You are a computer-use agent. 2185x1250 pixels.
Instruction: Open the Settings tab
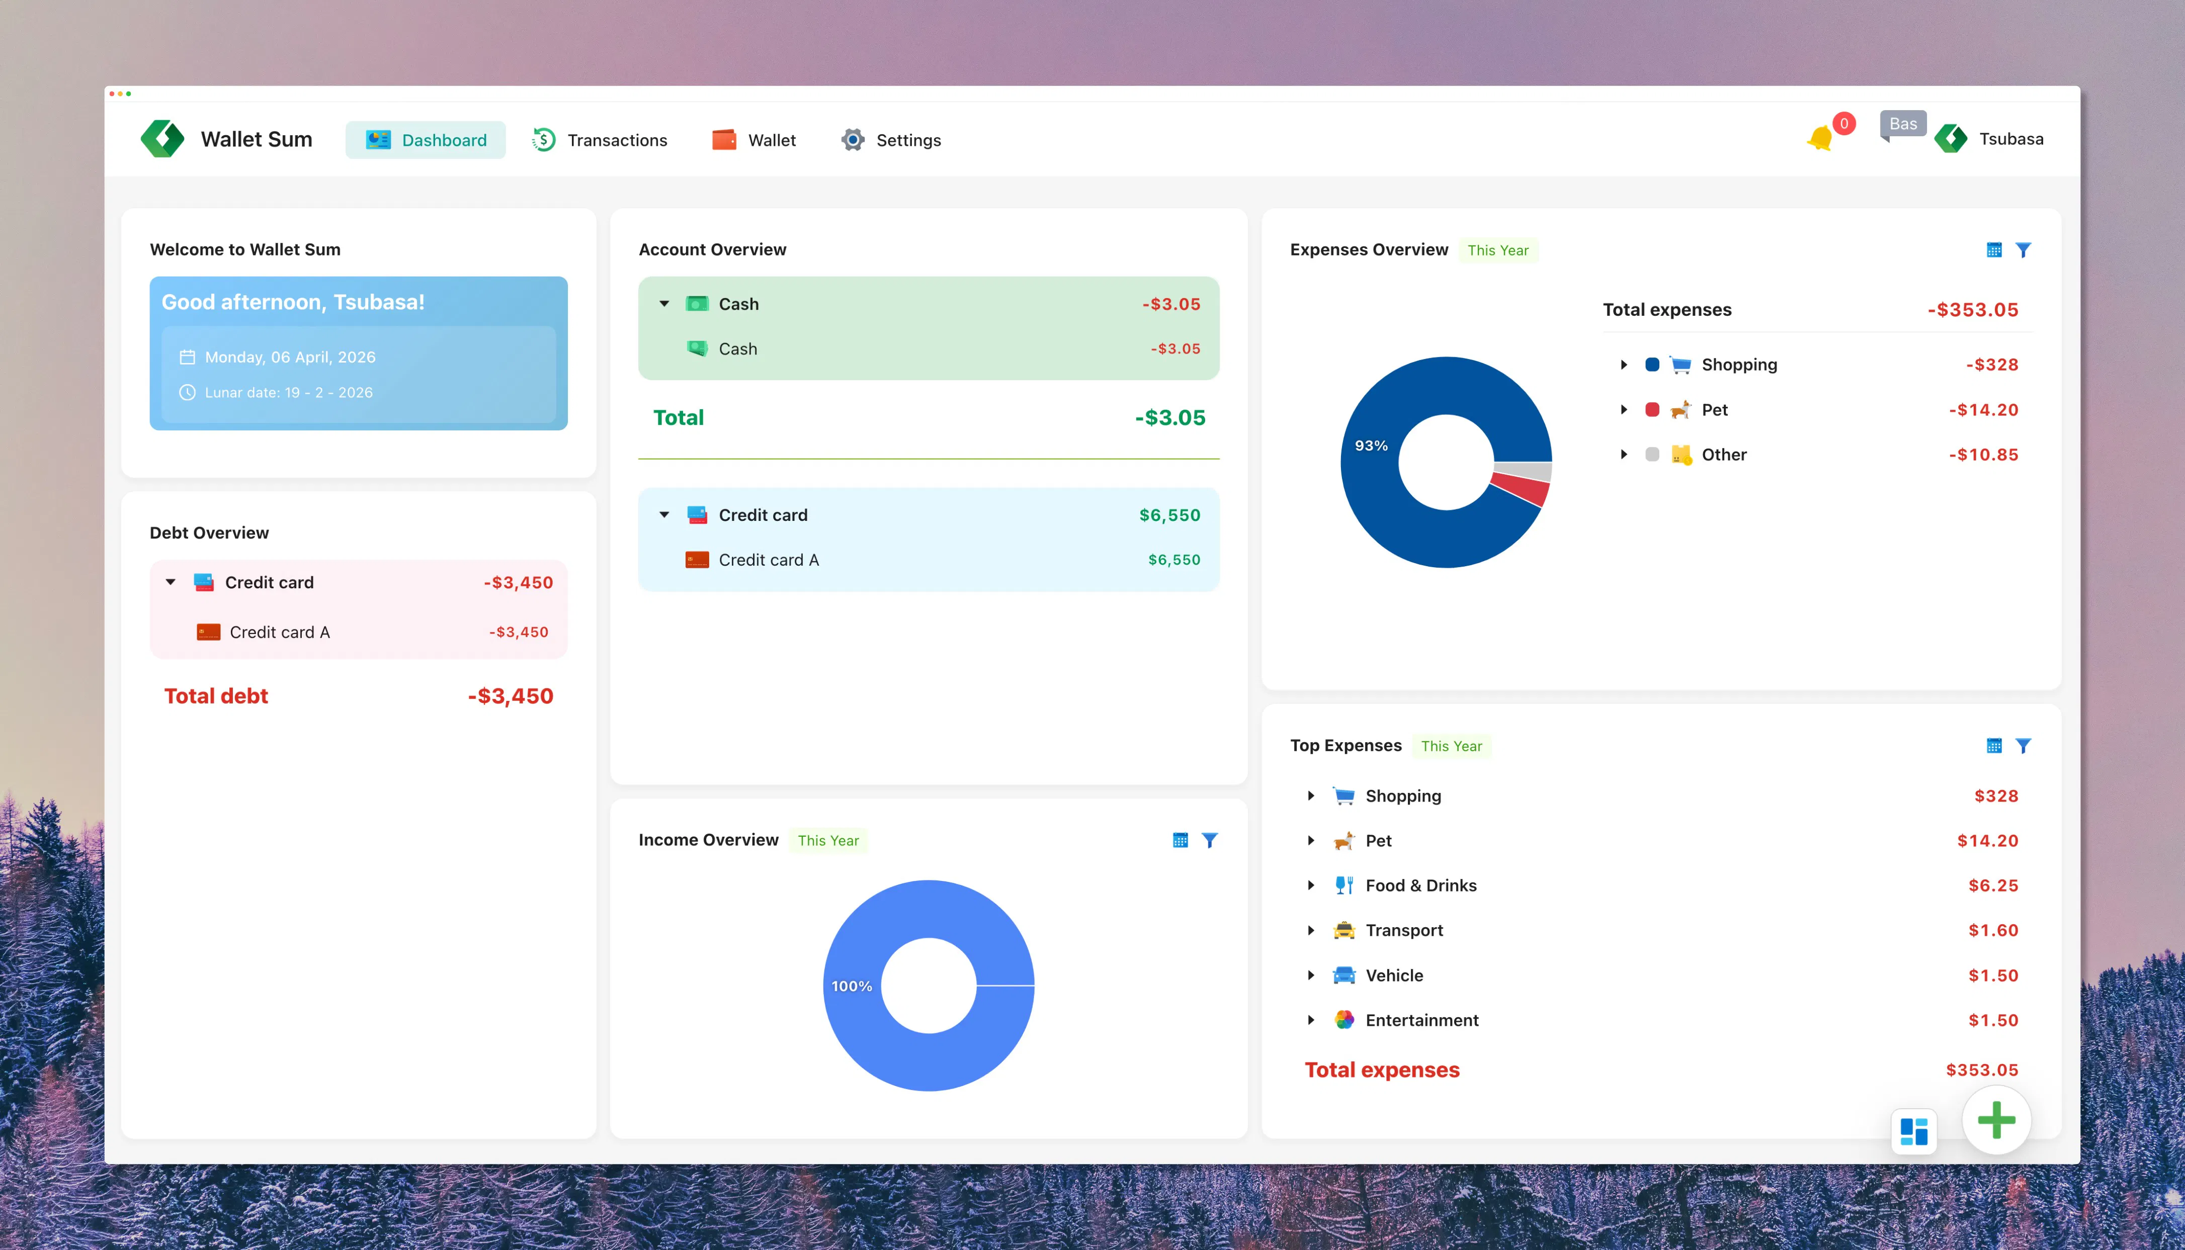tap(891, 140)
